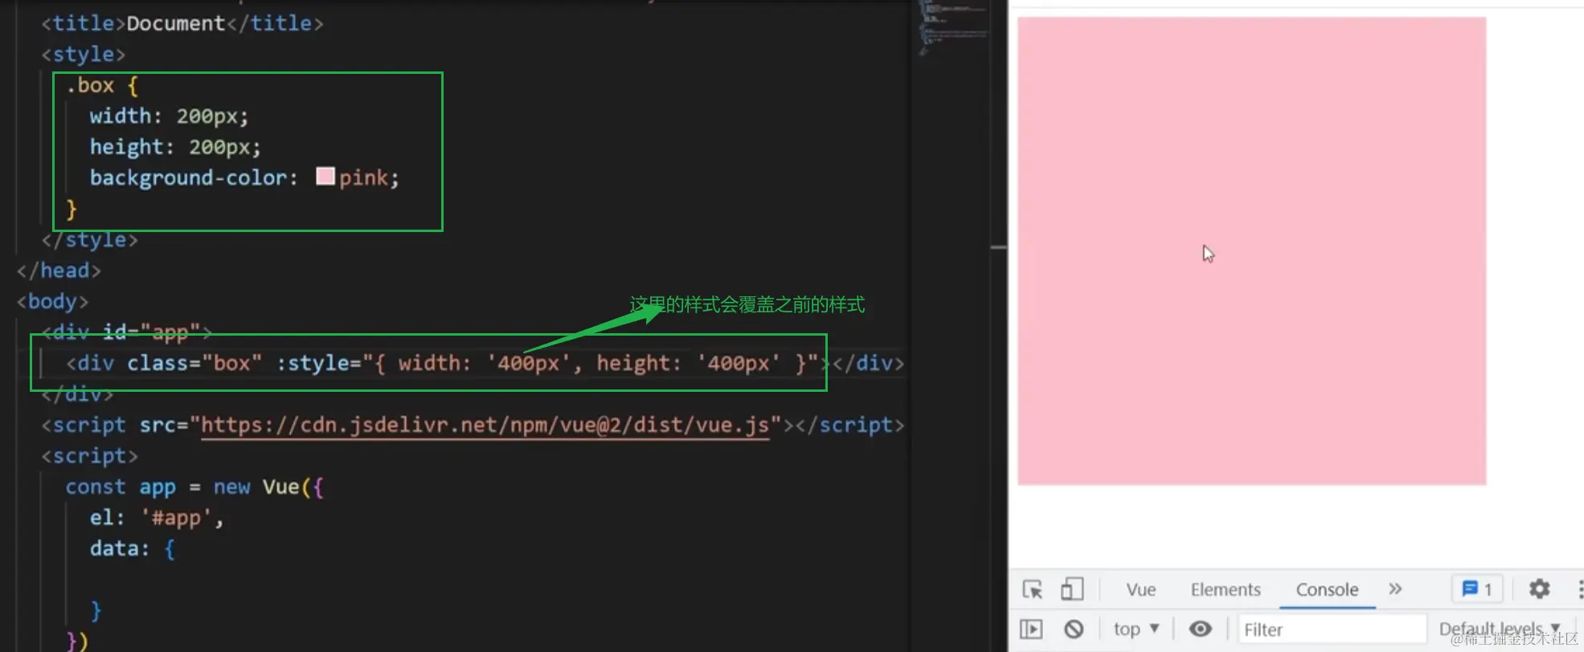Switch to the Elements tab

1226,589
